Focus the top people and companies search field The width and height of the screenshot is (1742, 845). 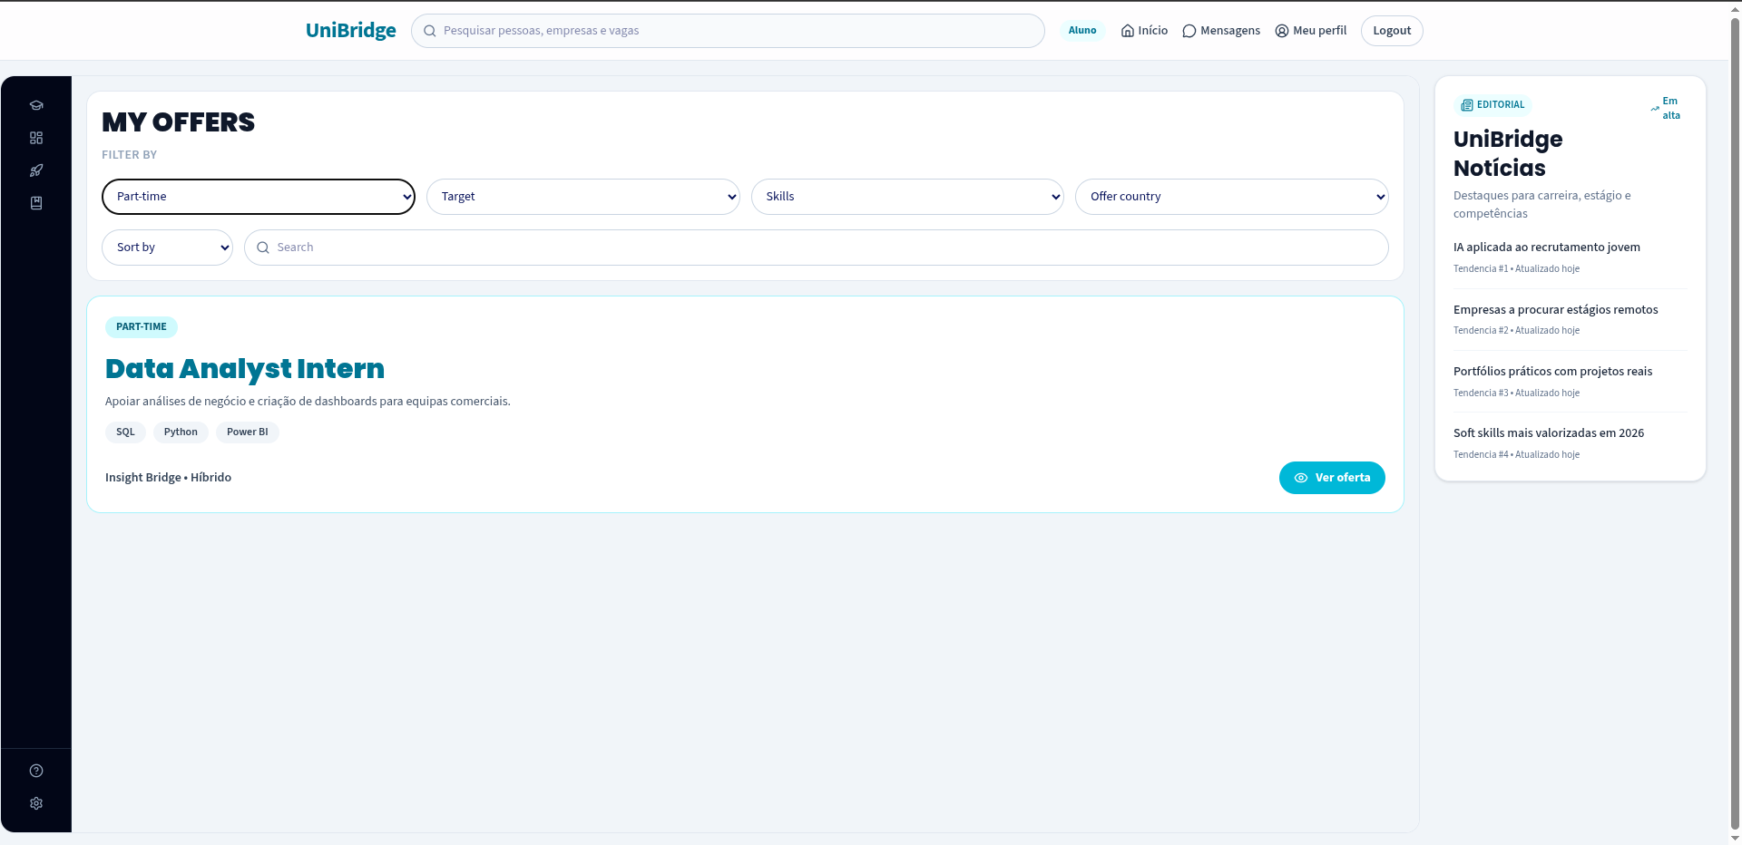click(728, 31)
